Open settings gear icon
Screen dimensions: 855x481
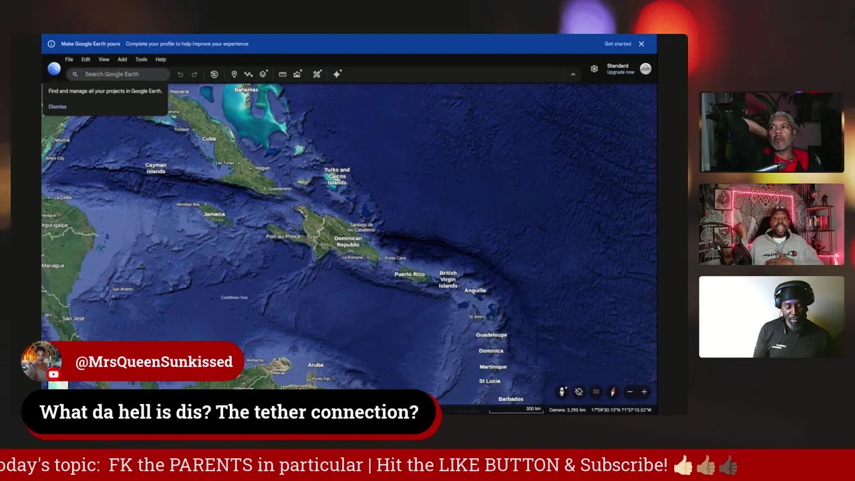594,69
